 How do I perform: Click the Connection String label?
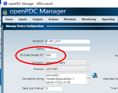click(x=33, y=79)
